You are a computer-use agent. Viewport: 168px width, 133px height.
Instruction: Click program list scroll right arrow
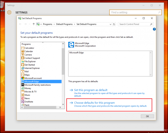coord(60,107)
